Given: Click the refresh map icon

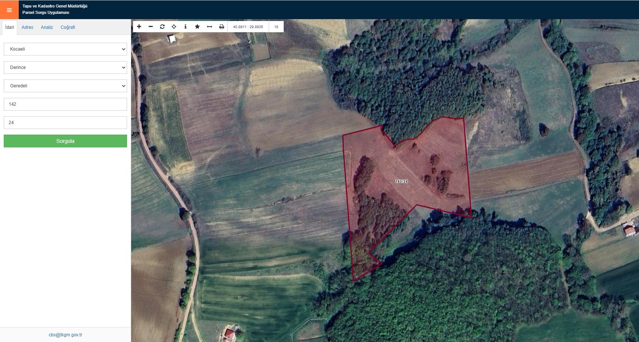Looking at the screenshot, I should [162, 27].
